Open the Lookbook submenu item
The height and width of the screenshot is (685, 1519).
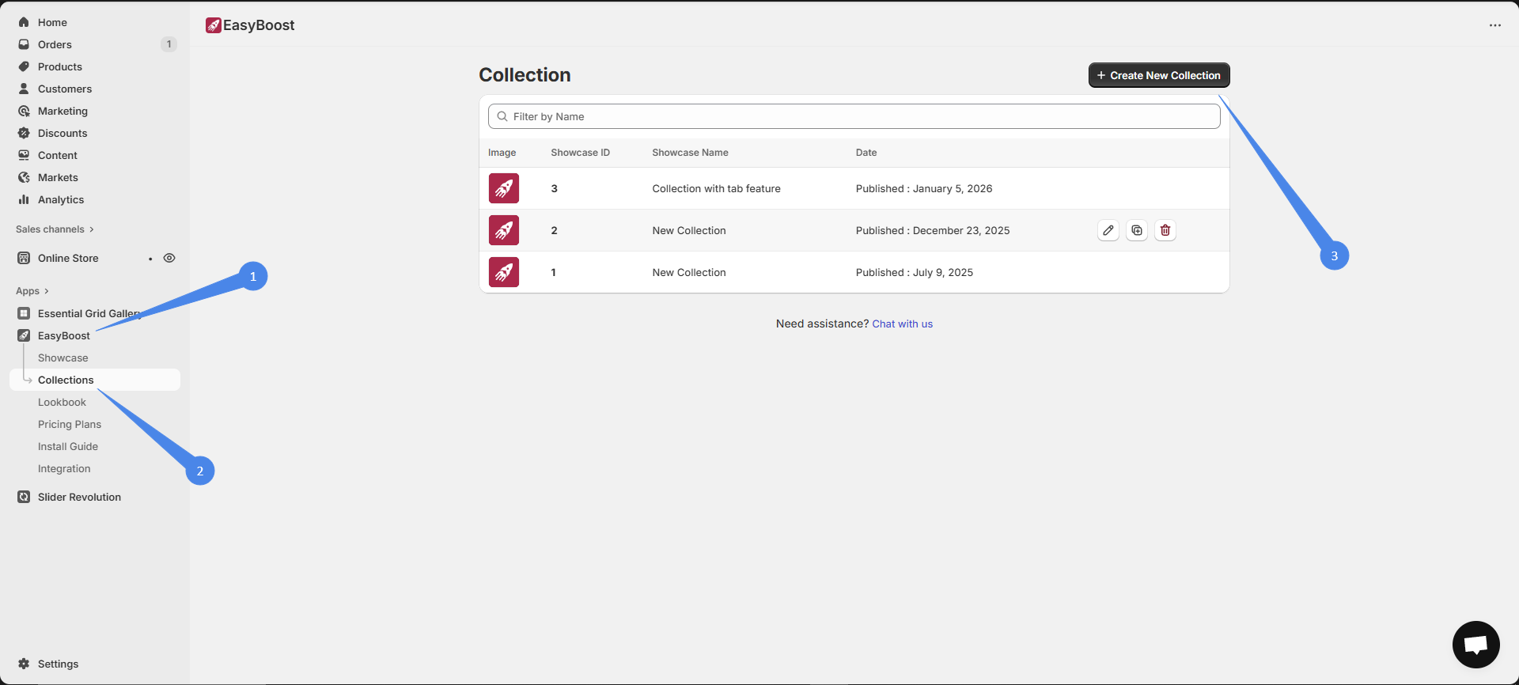pyautogui.click(x=62, y=402)
